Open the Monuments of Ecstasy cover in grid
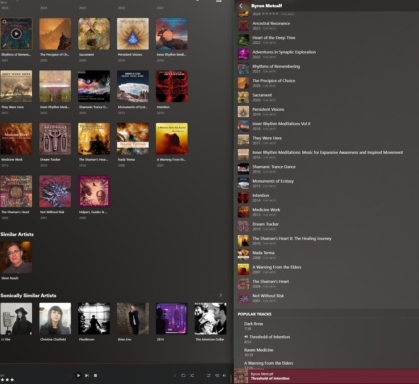Screen dimensions: 419x384 pos(133,86)
